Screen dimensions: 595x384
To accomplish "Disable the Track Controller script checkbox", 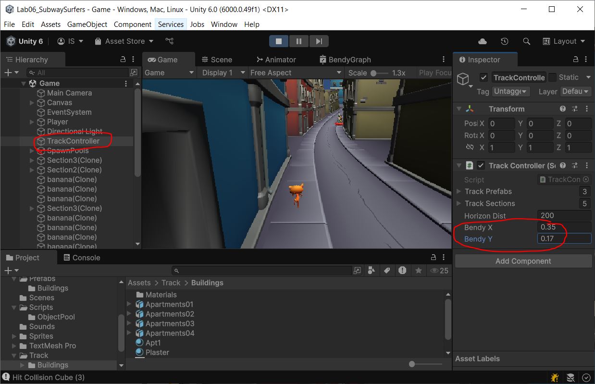I will click(x=481, y=166).
